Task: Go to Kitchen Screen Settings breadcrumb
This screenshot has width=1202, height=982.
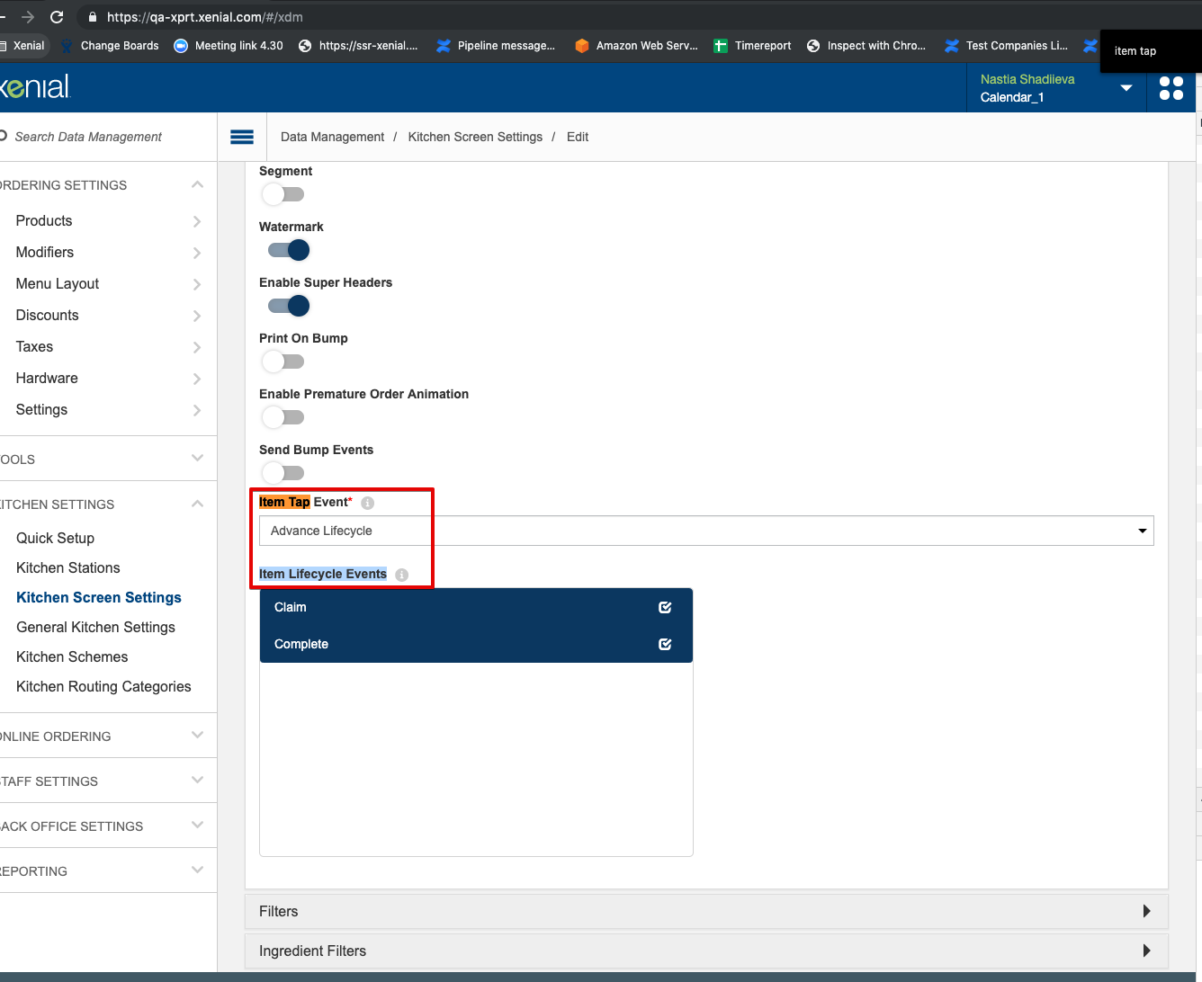Action: click(x=475, y=137)
